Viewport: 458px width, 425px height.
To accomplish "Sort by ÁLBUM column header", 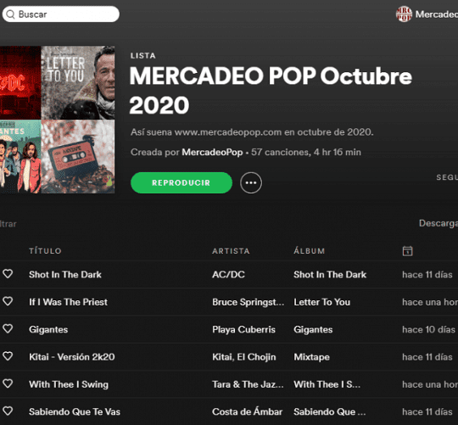I will pos(309,251).
